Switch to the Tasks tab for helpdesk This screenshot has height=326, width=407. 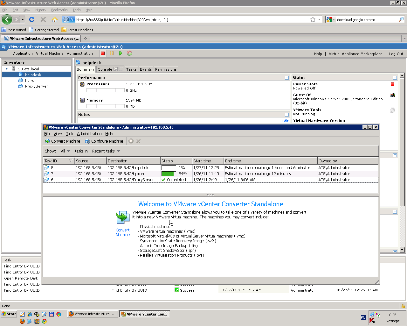[x=131, y=69]
